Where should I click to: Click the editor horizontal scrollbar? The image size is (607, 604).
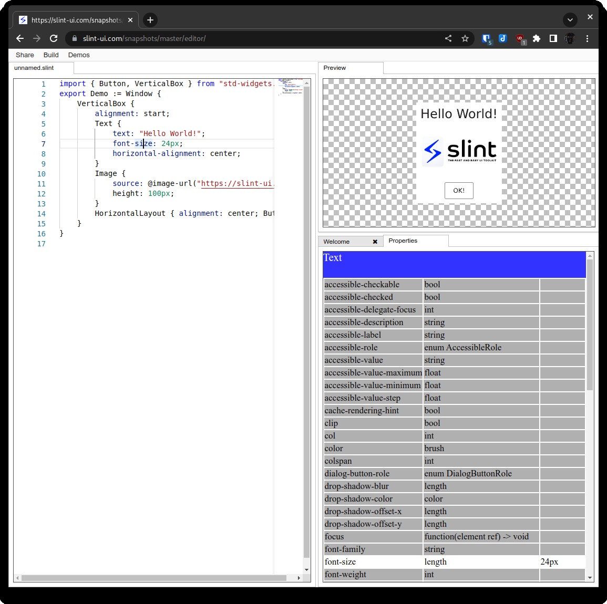(153, 578)
